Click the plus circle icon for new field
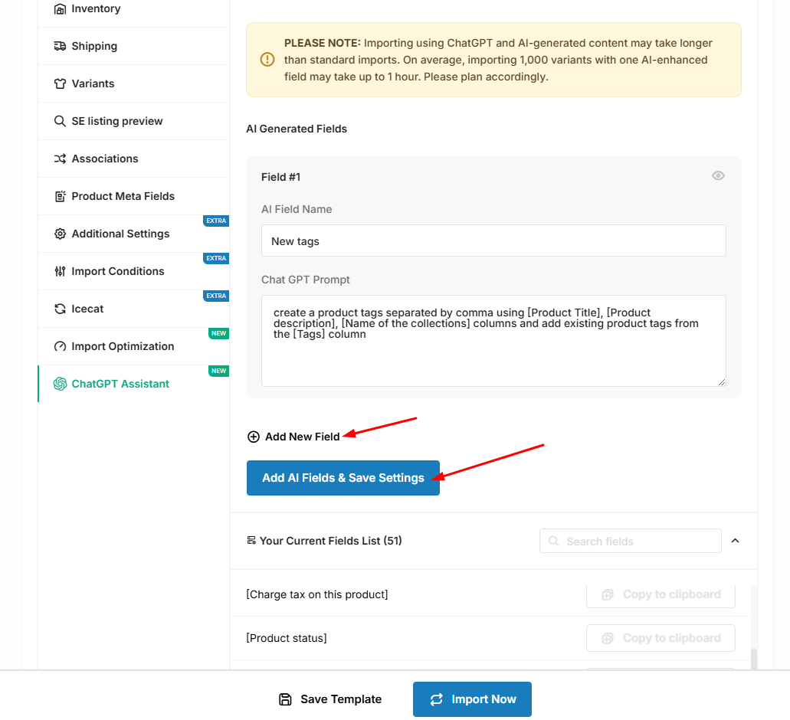Image resolution: width=790 pixels, height=720 pixels. coord(254,437)
